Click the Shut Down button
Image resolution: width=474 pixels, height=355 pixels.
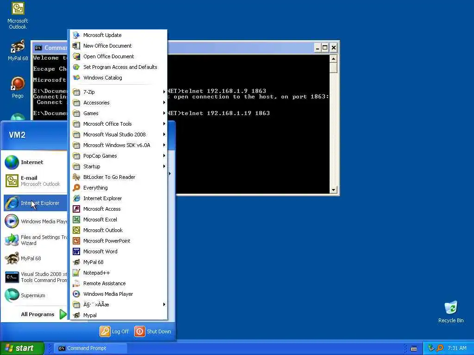[153, 331]
